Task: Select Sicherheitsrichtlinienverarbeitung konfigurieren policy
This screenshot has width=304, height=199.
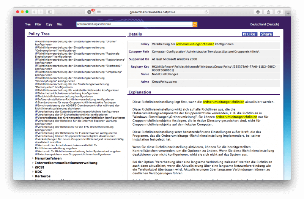Action: click(67, 93)
